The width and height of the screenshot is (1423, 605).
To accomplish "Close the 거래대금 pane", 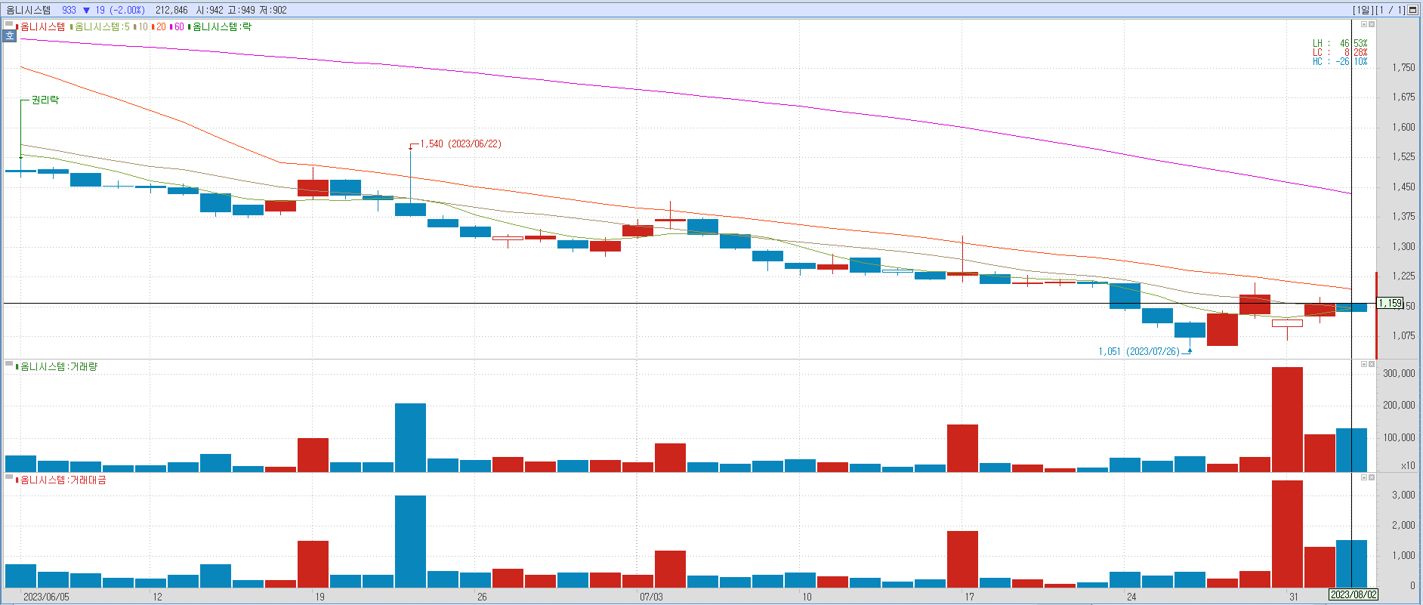I will coord(1372,477).
